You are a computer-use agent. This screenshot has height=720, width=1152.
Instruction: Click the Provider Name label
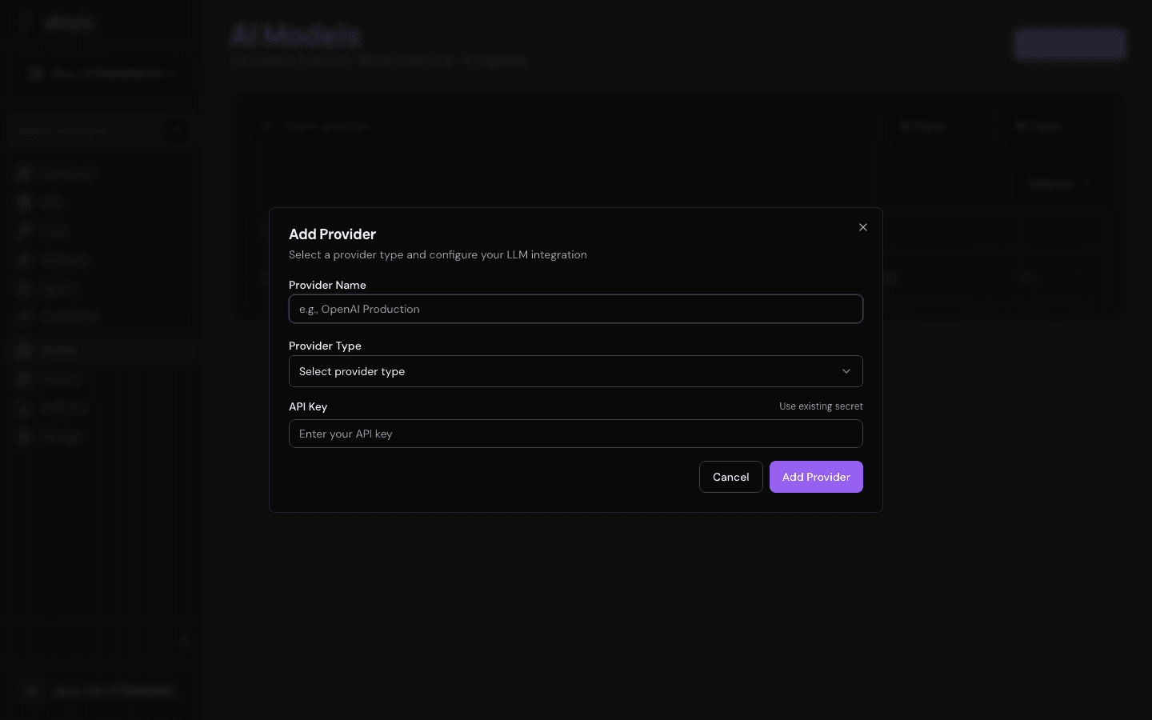[327, 285]
